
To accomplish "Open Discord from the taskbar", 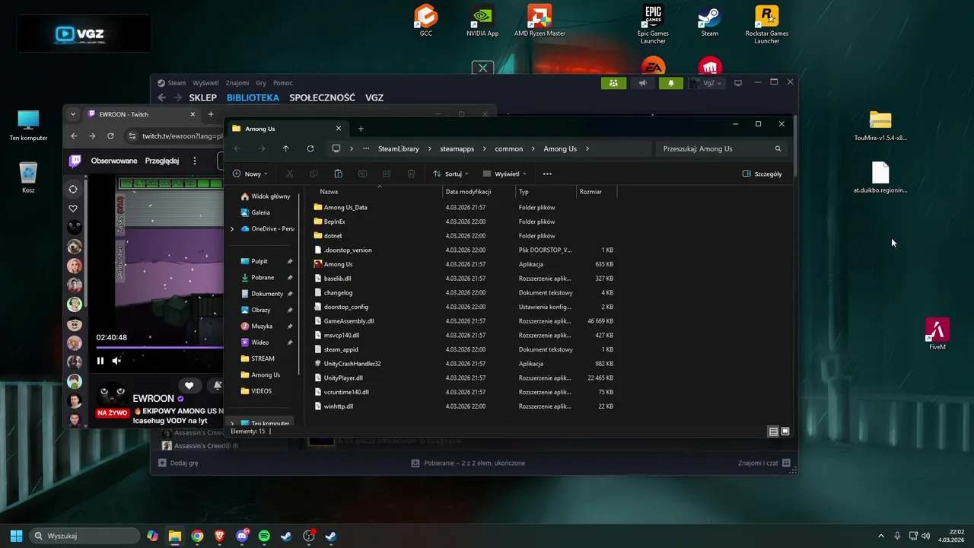I will (x=242, y=536).
